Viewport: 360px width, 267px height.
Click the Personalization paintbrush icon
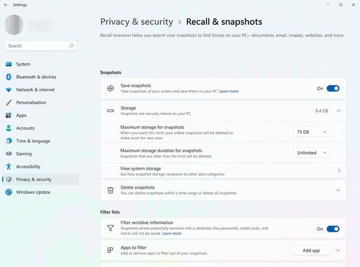pos(9,102)
